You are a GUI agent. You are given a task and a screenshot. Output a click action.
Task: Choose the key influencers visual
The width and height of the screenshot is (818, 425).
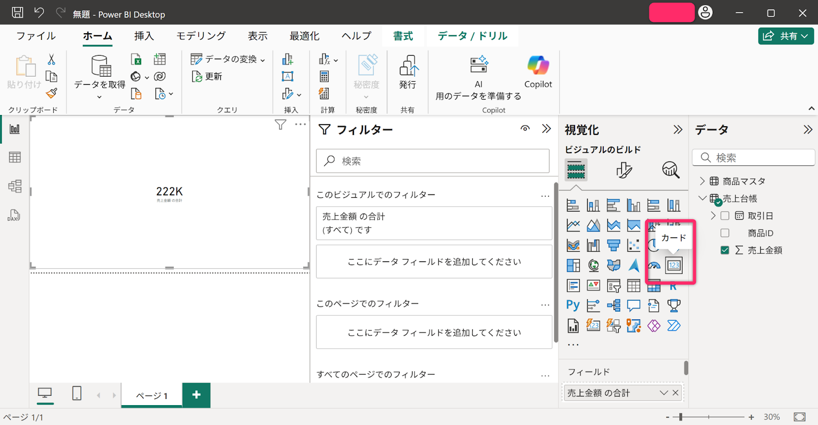[593, 305]
